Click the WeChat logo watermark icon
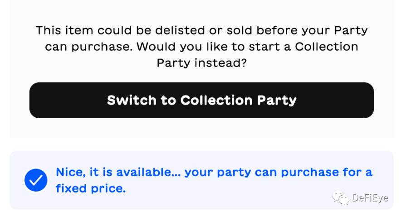The width and height of the screenshot is (401, 216). pyautogui.click(x=340, y=197)
